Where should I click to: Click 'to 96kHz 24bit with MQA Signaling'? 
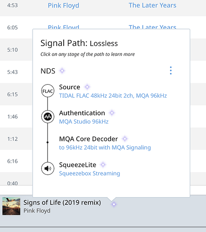[105, 147]
